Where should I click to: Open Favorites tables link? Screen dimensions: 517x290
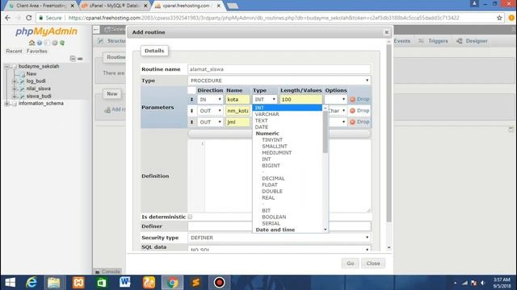click(36, 52)
